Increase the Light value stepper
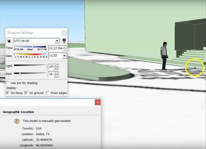The image size is (206, 149). [56, 66]
